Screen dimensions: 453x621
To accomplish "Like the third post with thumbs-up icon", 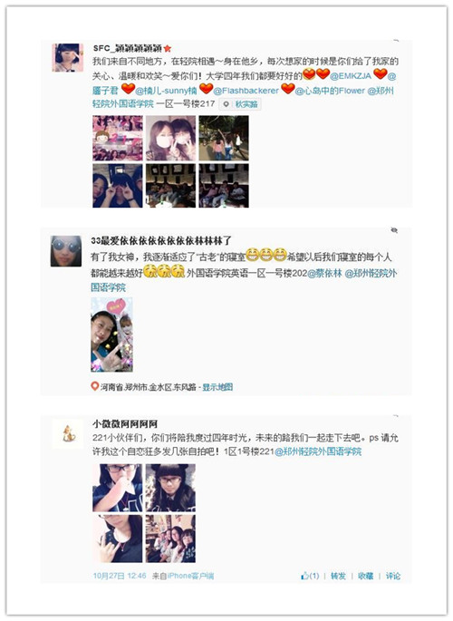I will (x=305, y=576).
